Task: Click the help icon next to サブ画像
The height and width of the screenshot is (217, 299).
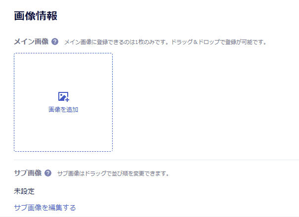Action: pos(48,173)
